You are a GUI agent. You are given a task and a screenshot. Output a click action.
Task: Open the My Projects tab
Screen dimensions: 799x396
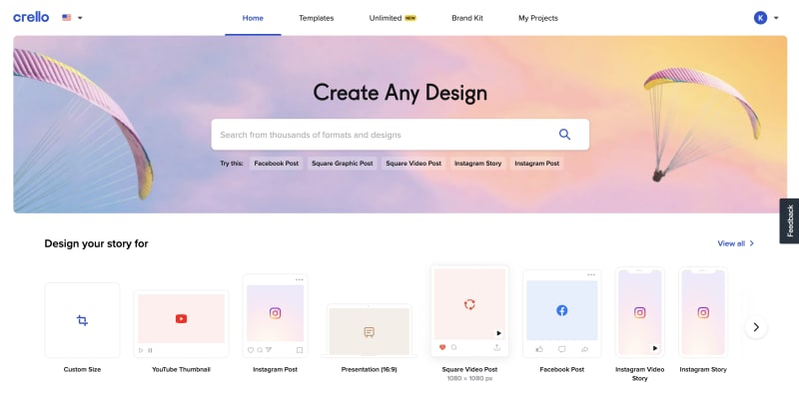click(x=538, y=18)
